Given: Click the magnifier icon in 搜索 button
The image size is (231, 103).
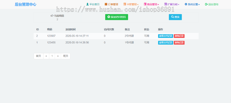Looking at the screenshot, I should click(x=172, y=17).
